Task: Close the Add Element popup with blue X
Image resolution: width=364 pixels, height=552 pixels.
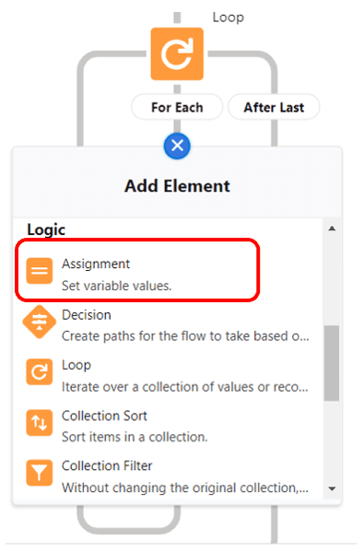Action: click(x=177, y=146)
